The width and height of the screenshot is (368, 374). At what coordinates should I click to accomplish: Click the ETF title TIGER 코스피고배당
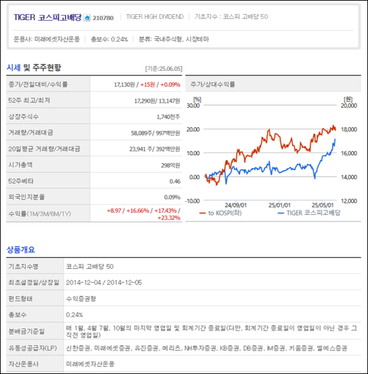(x=47, y=18)
